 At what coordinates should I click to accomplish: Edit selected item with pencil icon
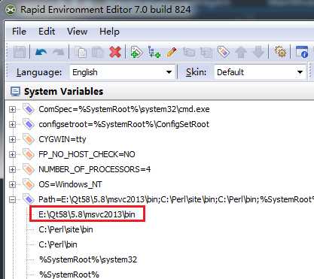click(172, 52)
